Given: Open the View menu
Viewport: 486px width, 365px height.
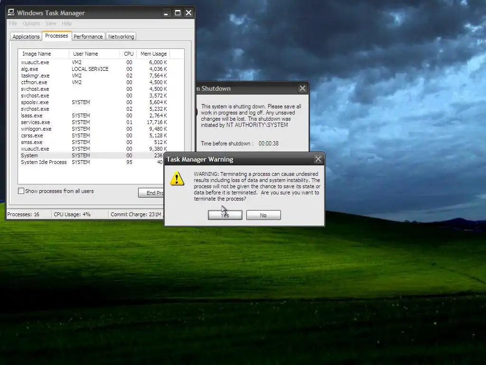Looking at the screenshot, I should click(51, 23).
